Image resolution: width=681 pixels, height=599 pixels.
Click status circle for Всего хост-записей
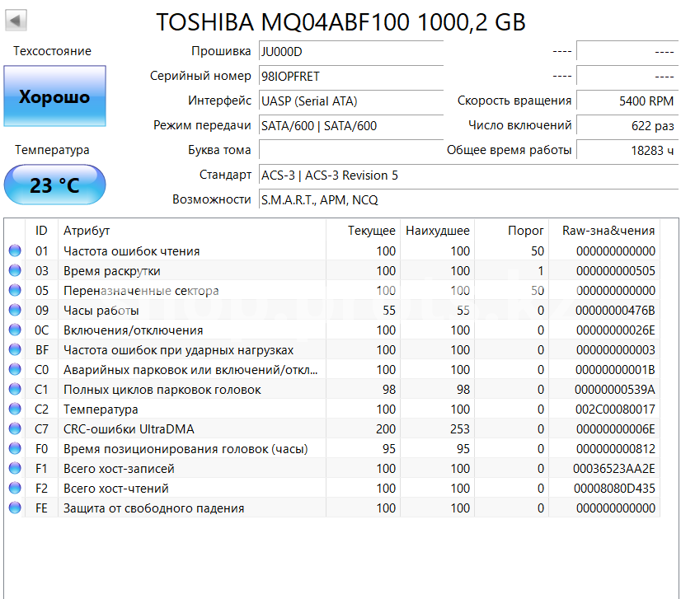pos(15,469)
